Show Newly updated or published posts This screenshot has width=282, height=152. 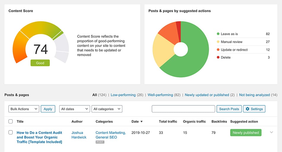pyautogui.click(x=207, y=95)
